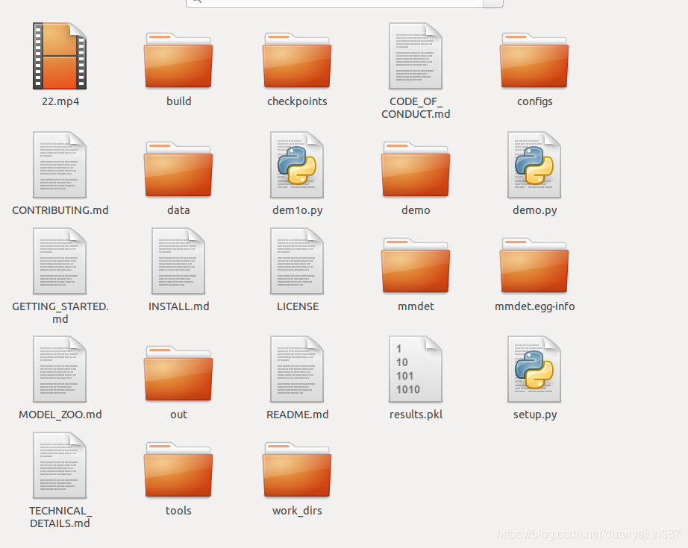Select the results.pkl binary file icon
The width and height of the screenshot is (688, 548).
pos(416,369)
